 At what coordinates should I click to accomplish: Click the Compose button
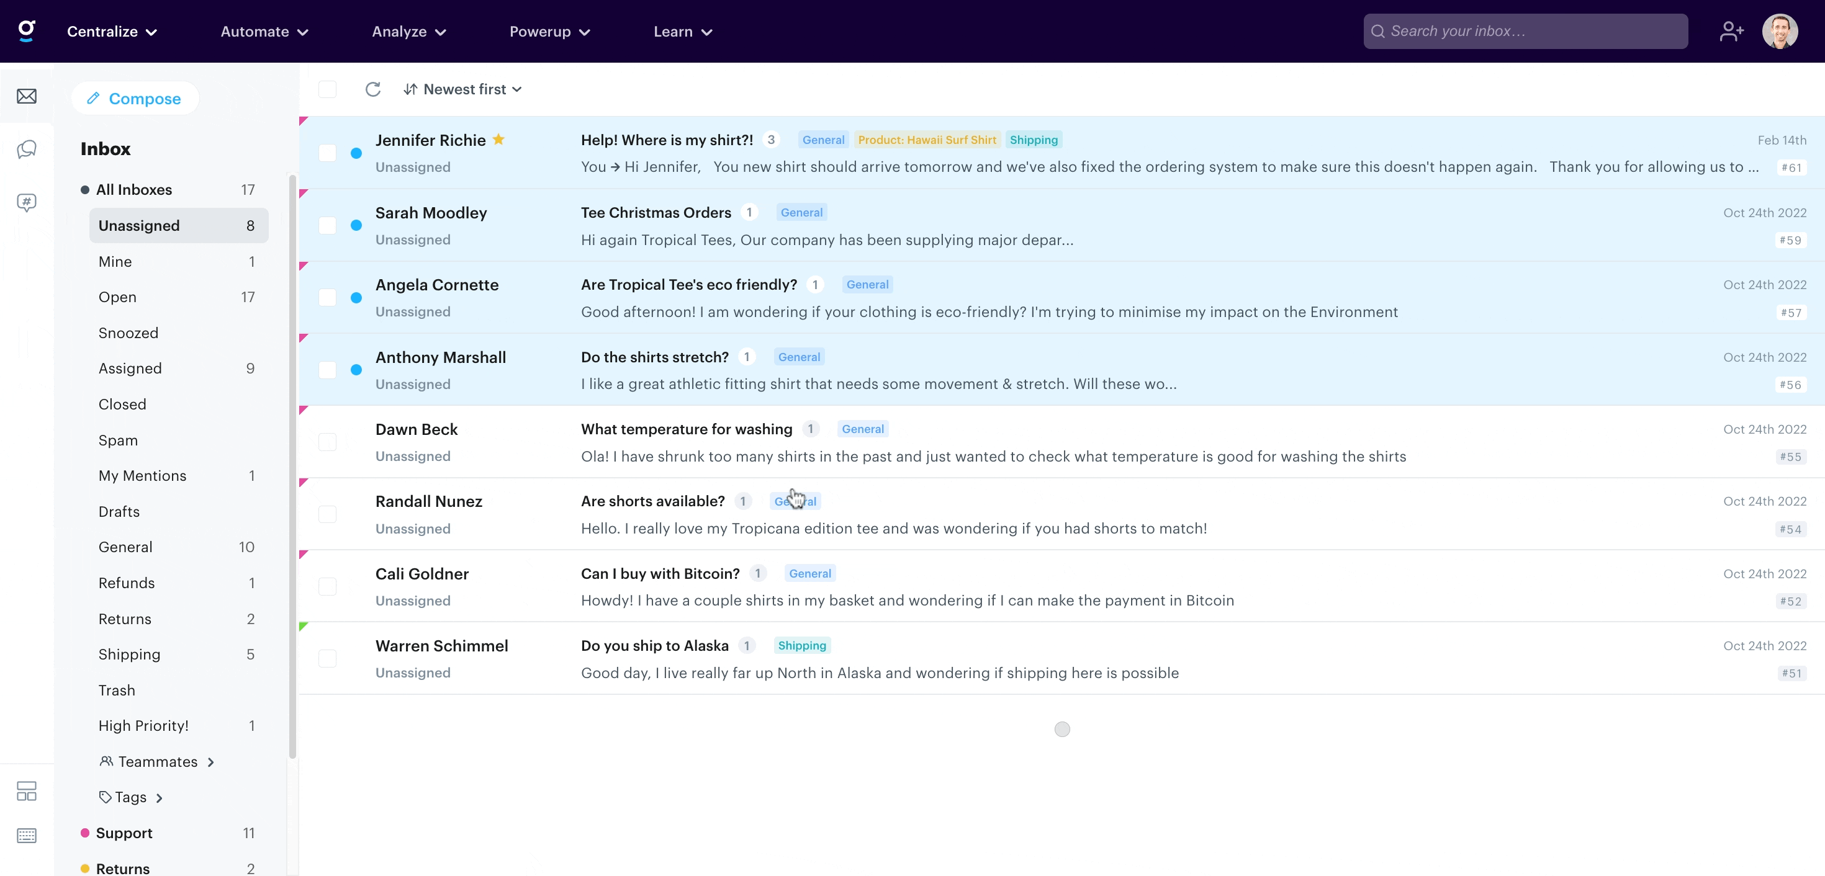point(135,99)
